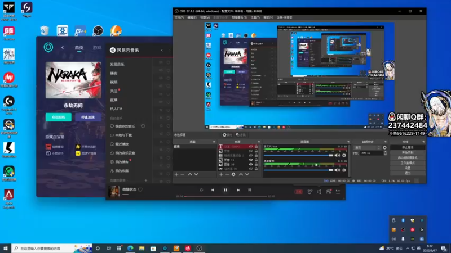This screenshot has height=253, width=451.
Task: Toggle the playback loop mode icon
Action: click(201, 190)
